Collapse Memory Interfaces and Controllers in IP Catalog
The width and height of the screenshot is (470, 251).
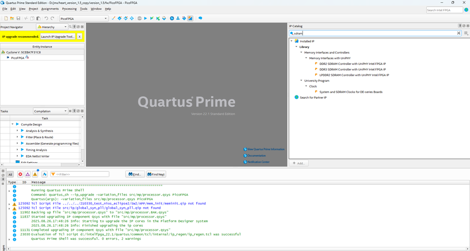[x=301, y=53]
